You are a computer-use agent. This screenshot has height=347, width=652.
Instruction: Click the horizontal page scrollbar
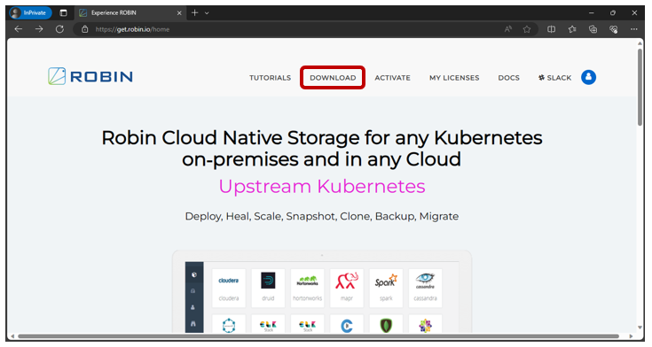318,335
